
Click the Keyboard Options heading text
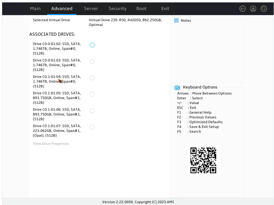tap(200, 87)
